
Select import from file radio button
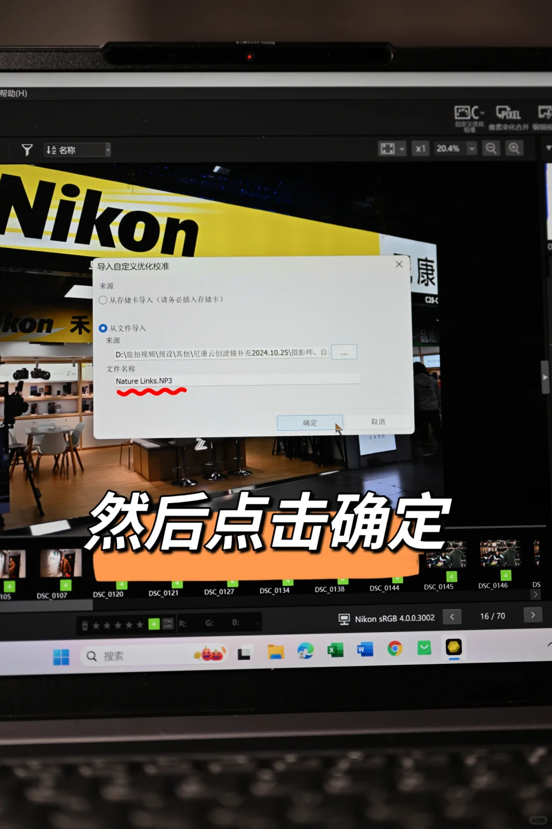coord(103,328)
